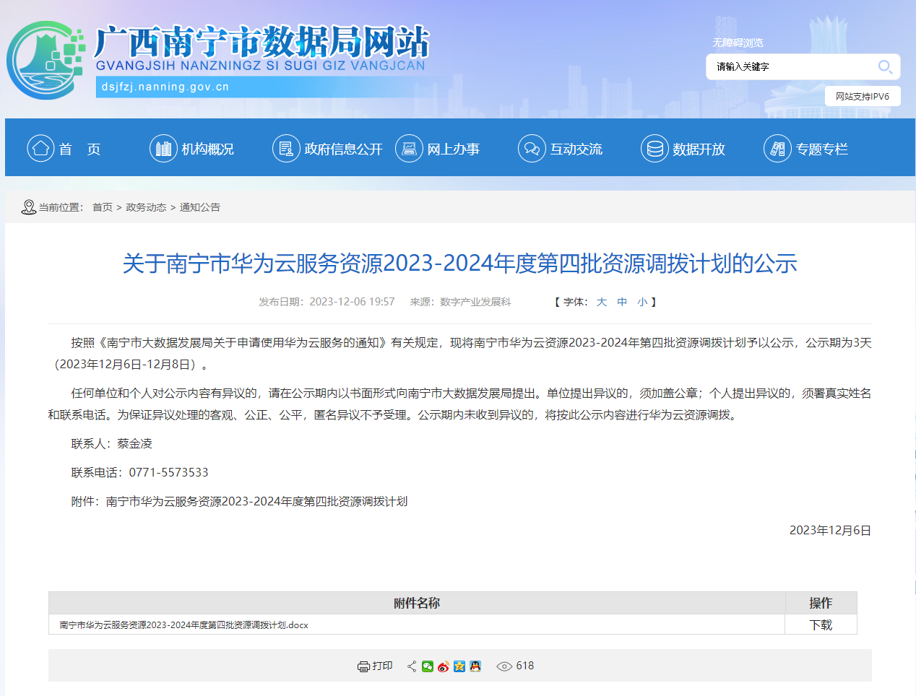Click the 附件名称 column header
The image size is (916, 696).
[417, 603]
